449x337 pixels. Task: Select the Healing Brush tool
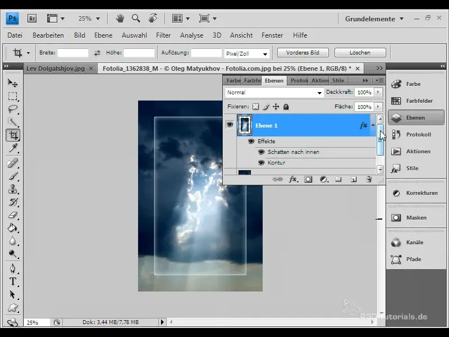pos(12,163)
